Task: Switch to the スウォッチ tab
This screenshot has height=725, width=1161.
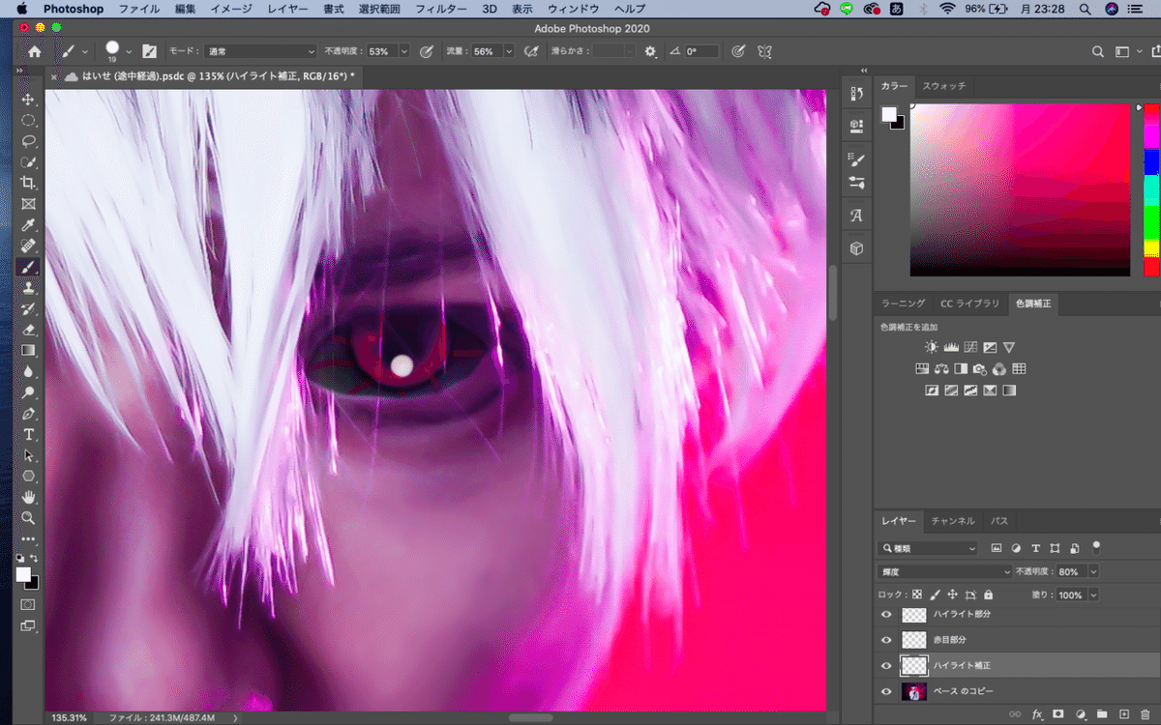Action: [943, 86]
